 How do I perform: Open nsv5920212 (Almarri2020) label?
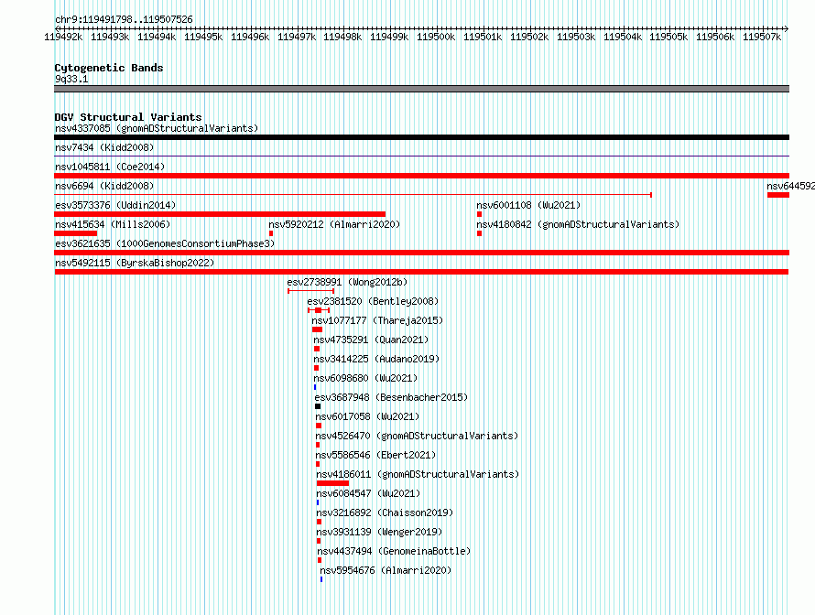tap(334, 224)
